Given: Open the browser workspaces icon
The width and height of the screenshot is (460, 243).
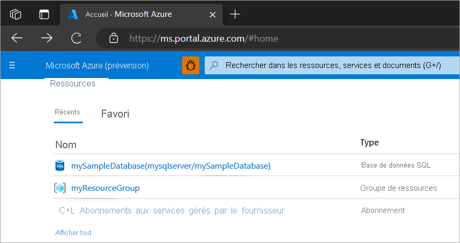Looking at the screenshot, I should 15,14.
